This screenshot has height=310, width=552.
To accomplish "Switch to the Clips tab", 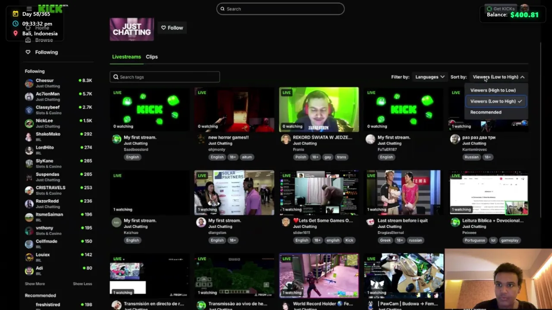I will coord(152,57).
